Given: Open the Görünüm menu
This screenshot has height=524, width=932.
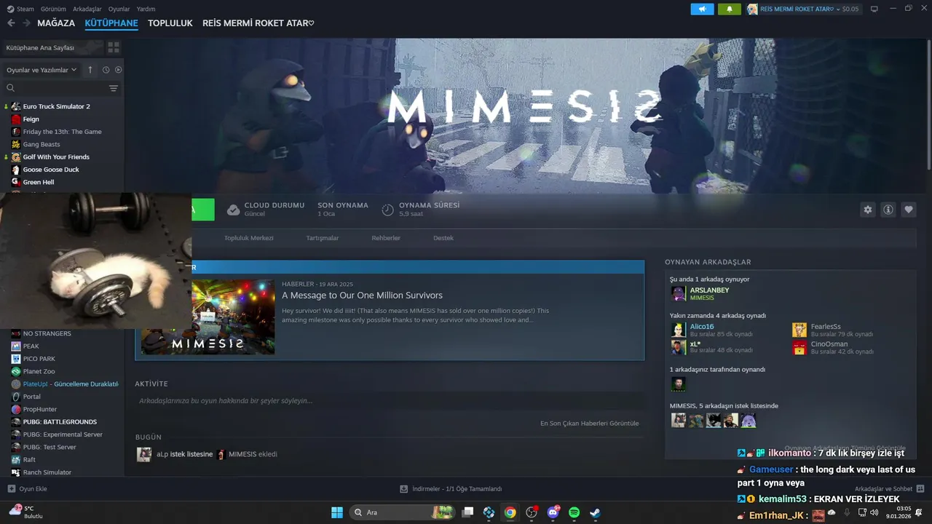Looking at the screenshot, I should (53, 9).
